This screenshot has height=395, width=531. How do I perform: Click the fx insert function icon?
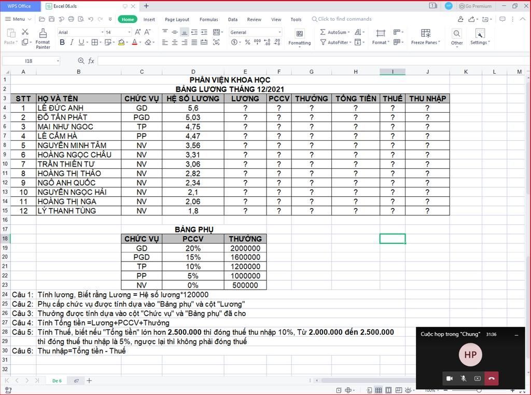(91, 61)
